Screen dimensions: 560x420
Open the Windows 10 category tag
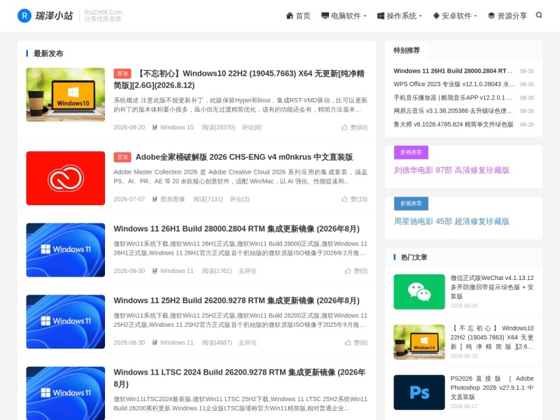(177, 127)
